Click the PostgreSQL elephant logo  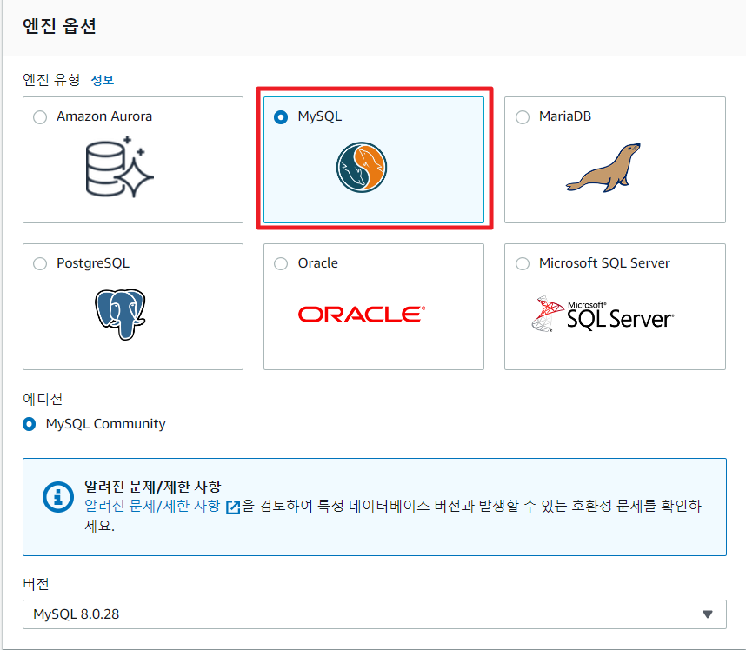tap(120, 315)
